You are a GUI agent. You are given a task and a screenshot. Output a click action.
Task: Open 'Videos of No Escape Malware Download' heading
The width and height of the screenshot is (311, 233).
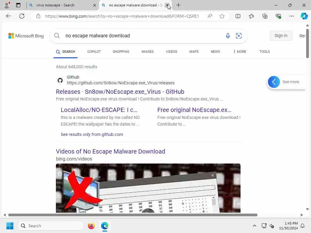(111, 151)
